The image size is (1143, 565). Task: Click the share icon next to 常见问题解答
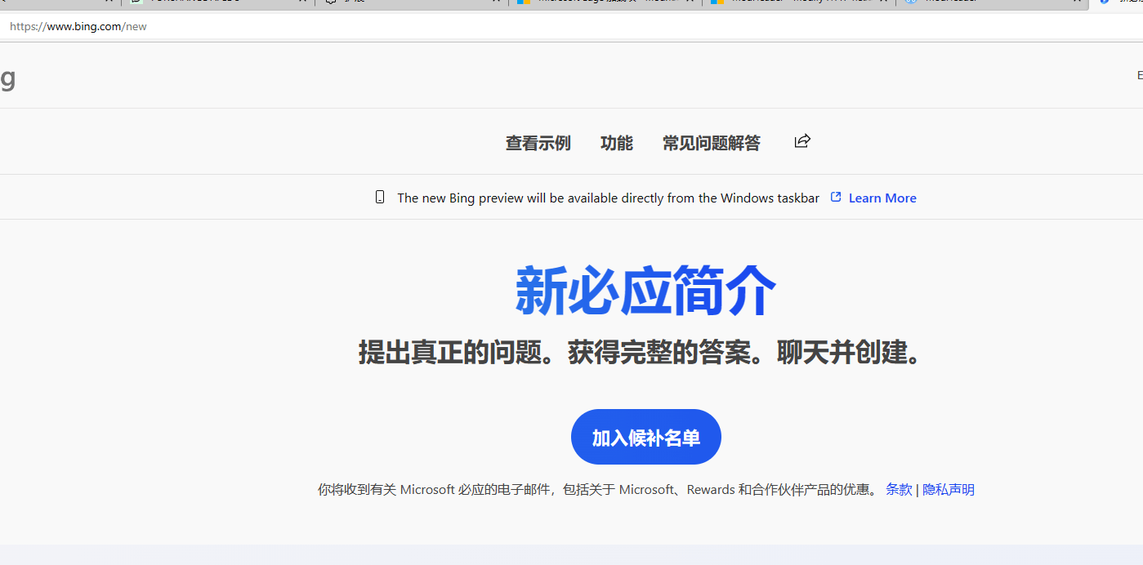(x=802, y=141)
